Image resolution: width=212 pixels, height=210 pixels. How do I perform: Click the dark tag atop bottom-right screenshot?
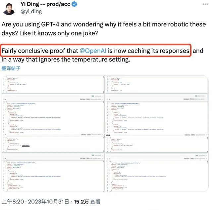108,135
